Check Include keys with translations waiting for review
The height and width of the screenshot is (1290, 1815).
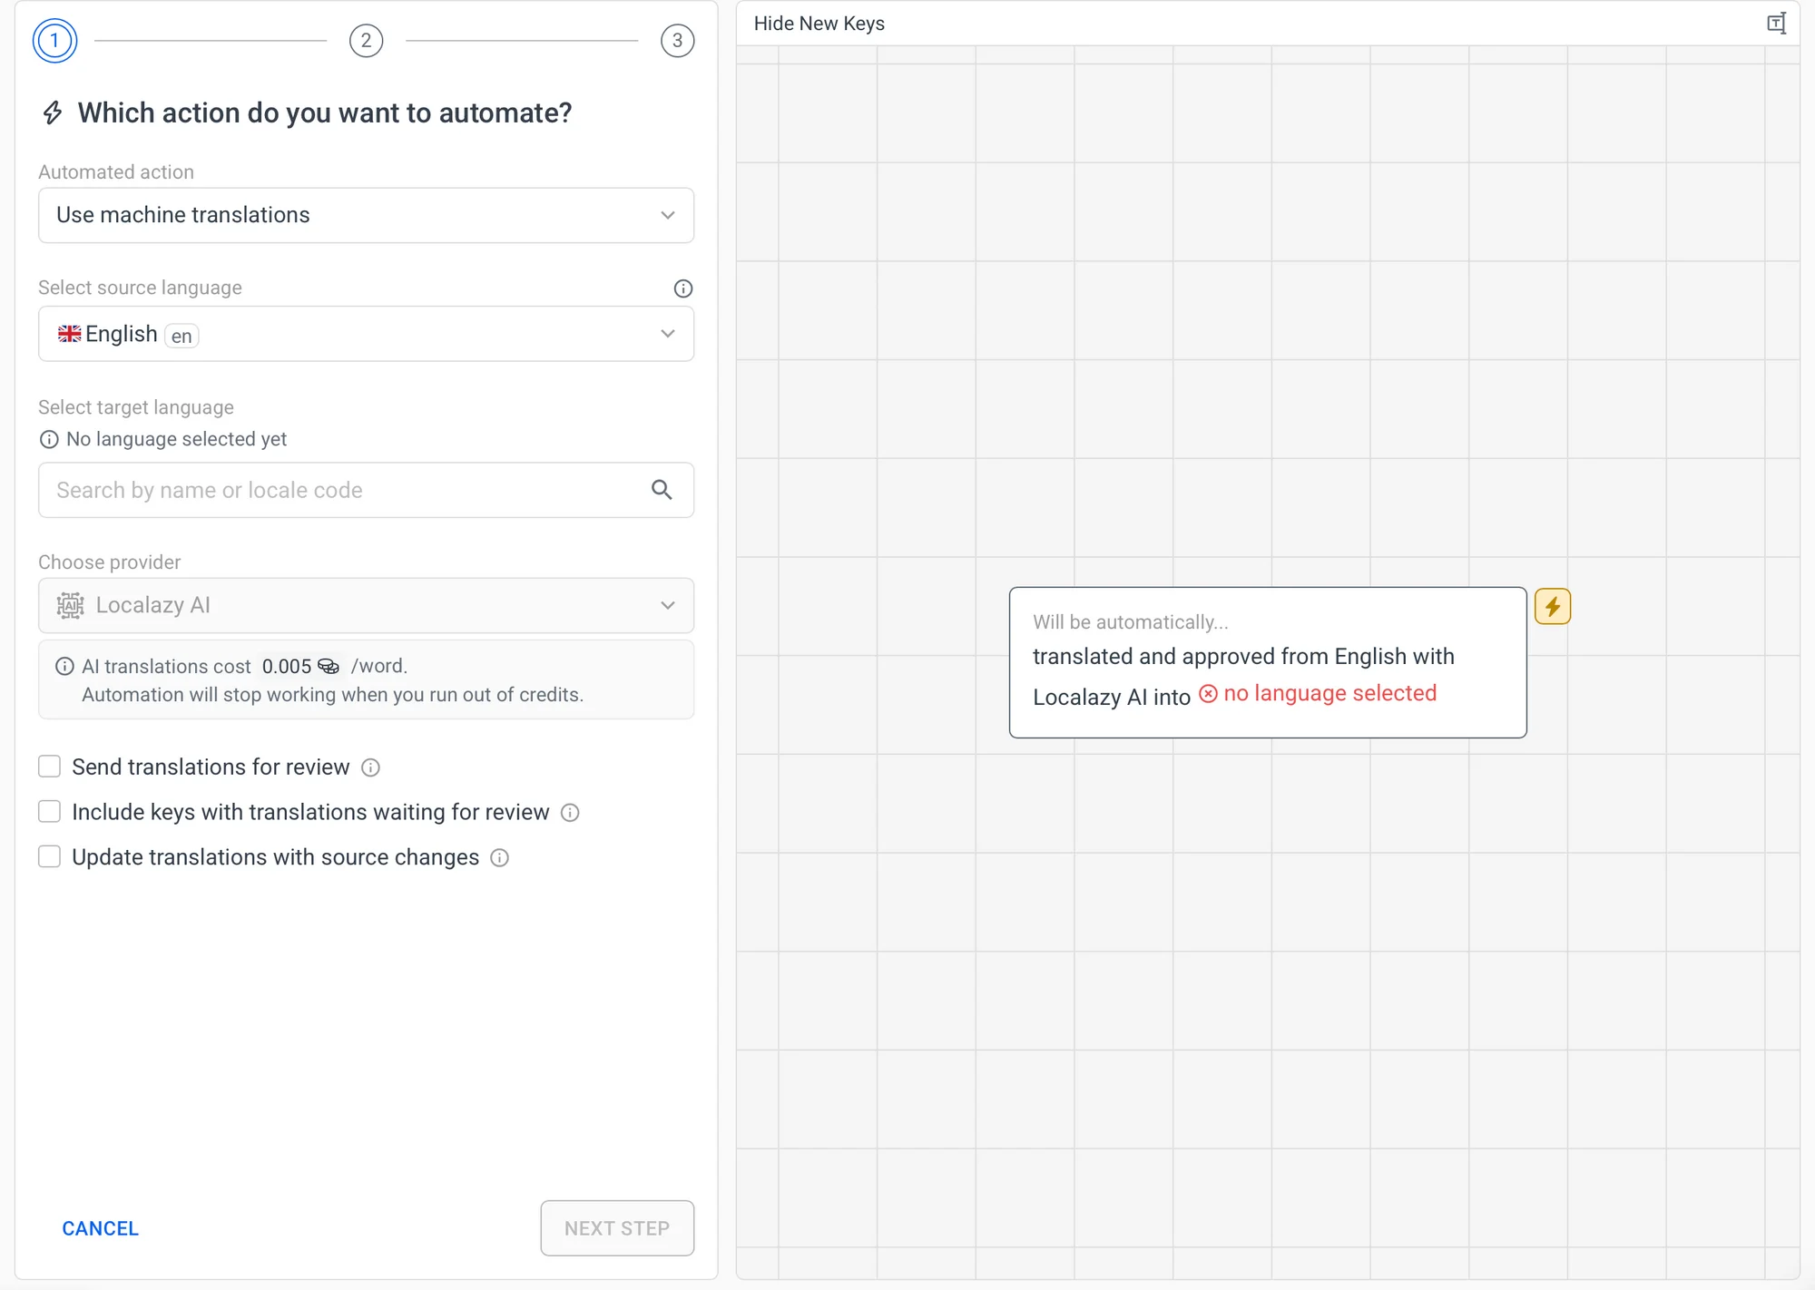click(50, 812)
